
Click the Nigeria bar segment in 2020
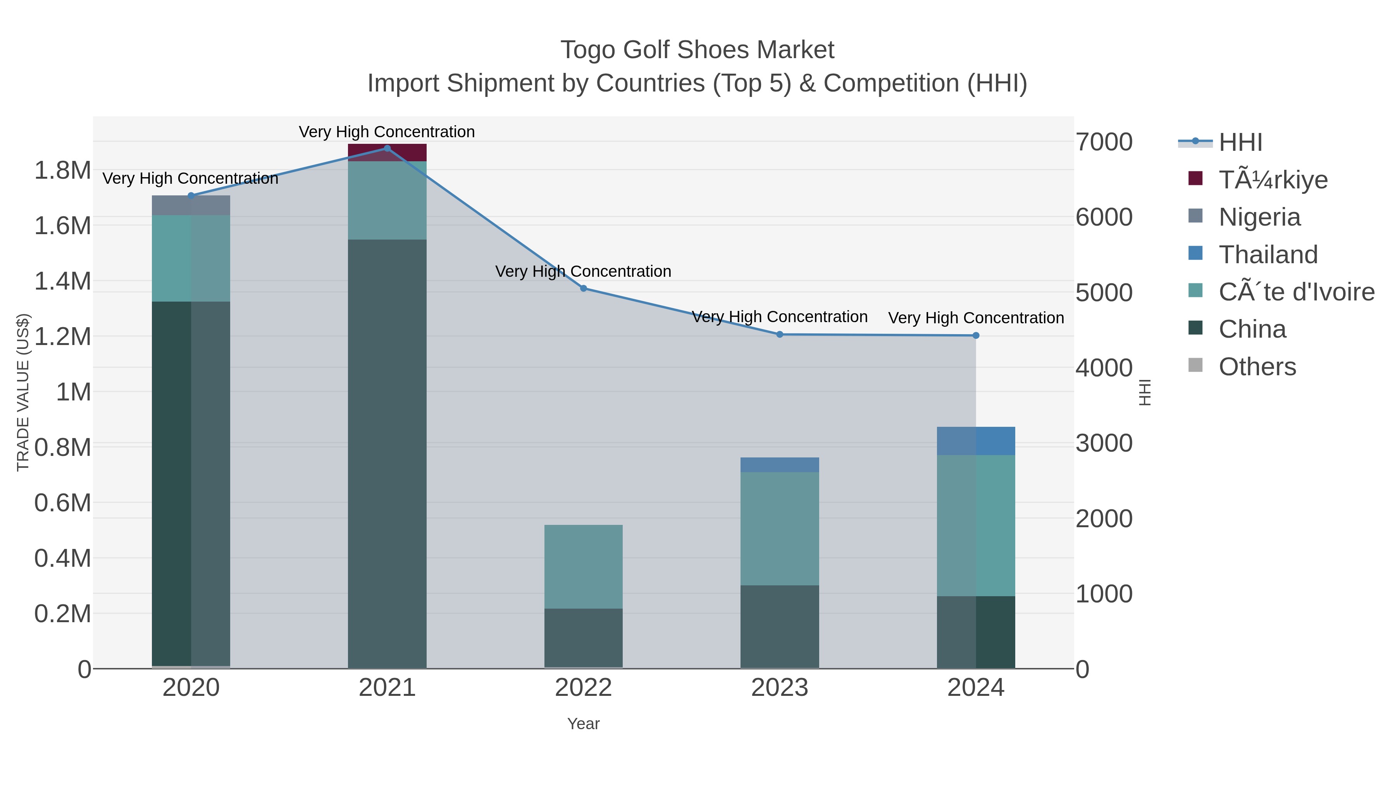coord(191,205)
